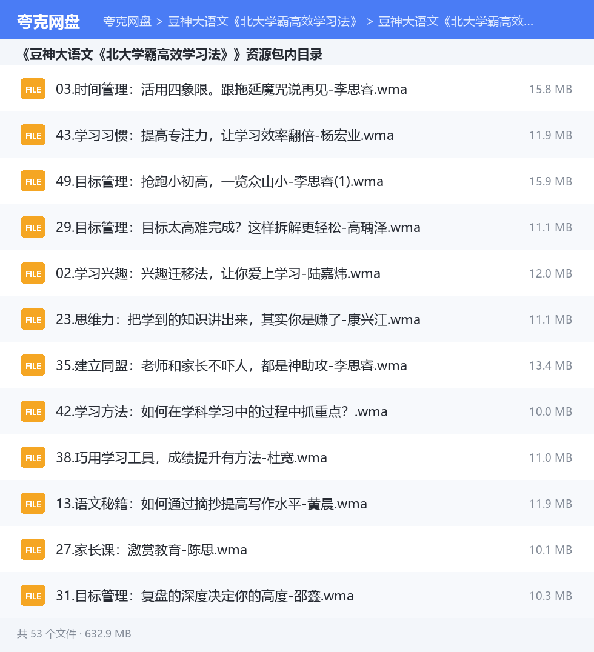Click size 10.3 MB of 31.目标管理 file
This screenshot has width=594, height=652.
[x=550, y=596]
